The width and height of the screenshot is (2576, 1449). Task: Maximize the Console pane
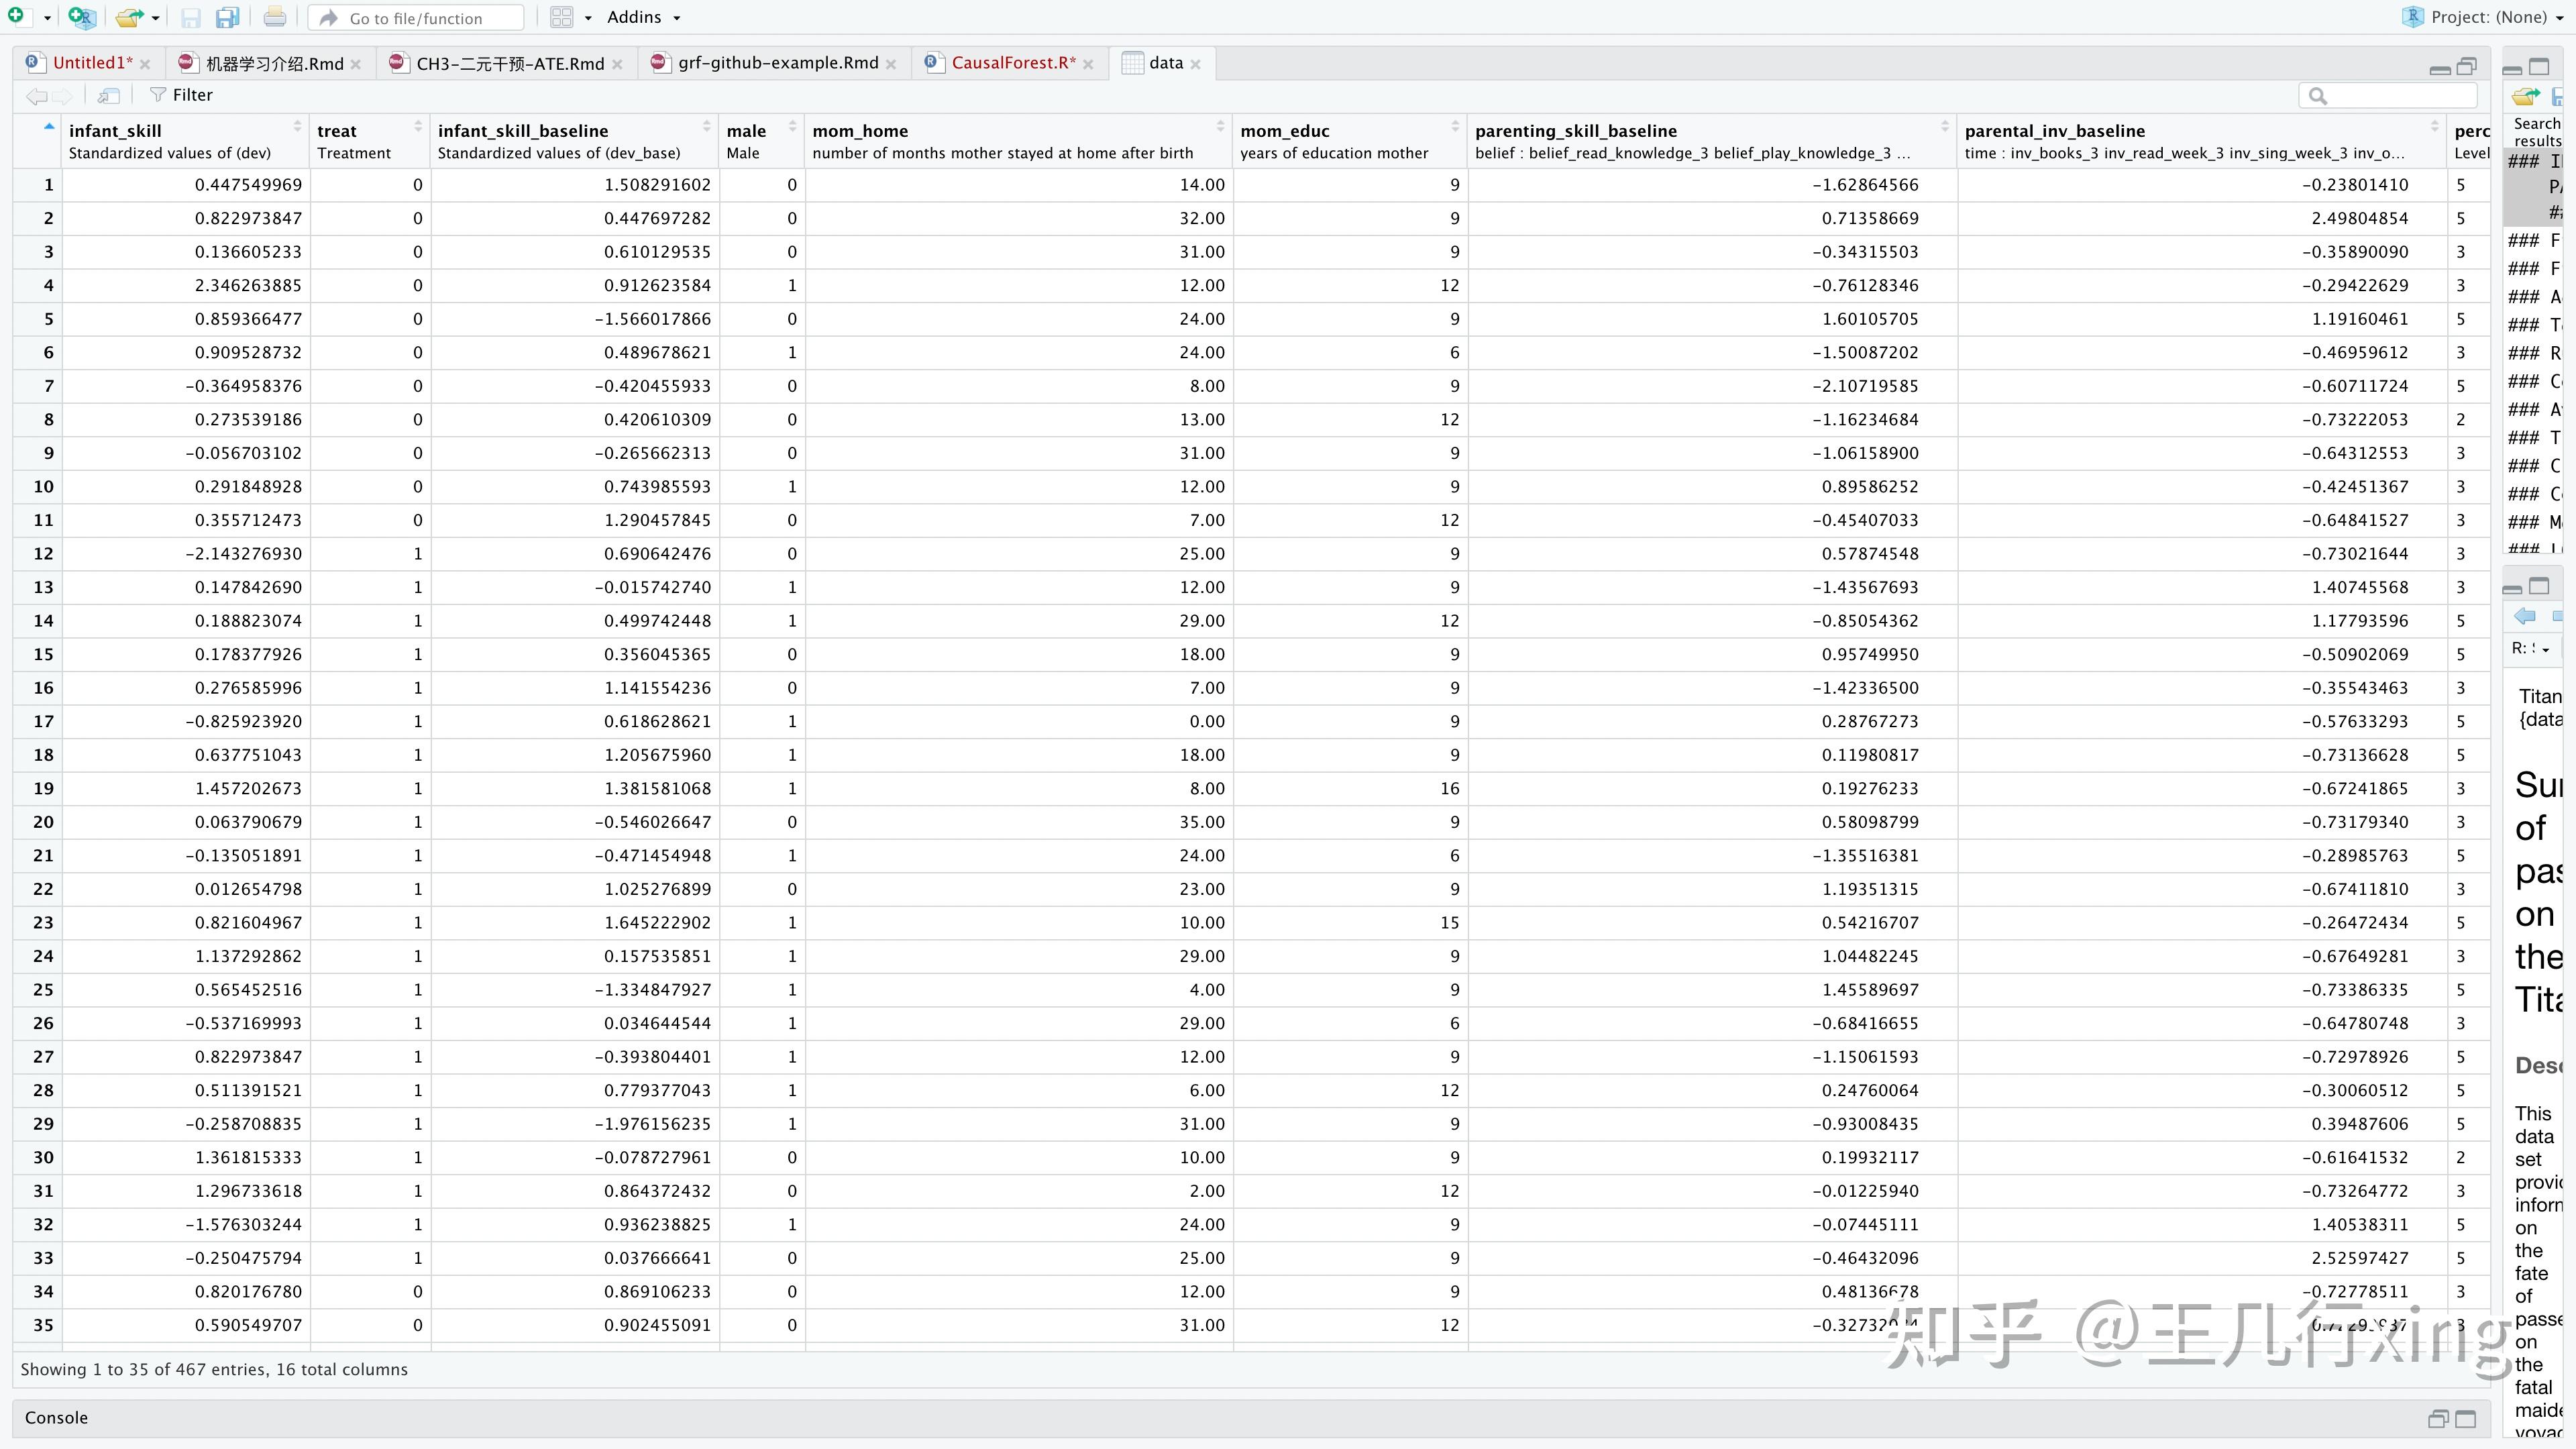click(2466, 1418)
